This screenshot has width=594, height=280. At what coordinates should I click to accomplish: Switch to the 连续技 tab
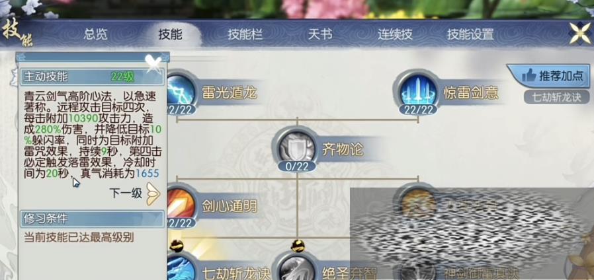(395, 34)
